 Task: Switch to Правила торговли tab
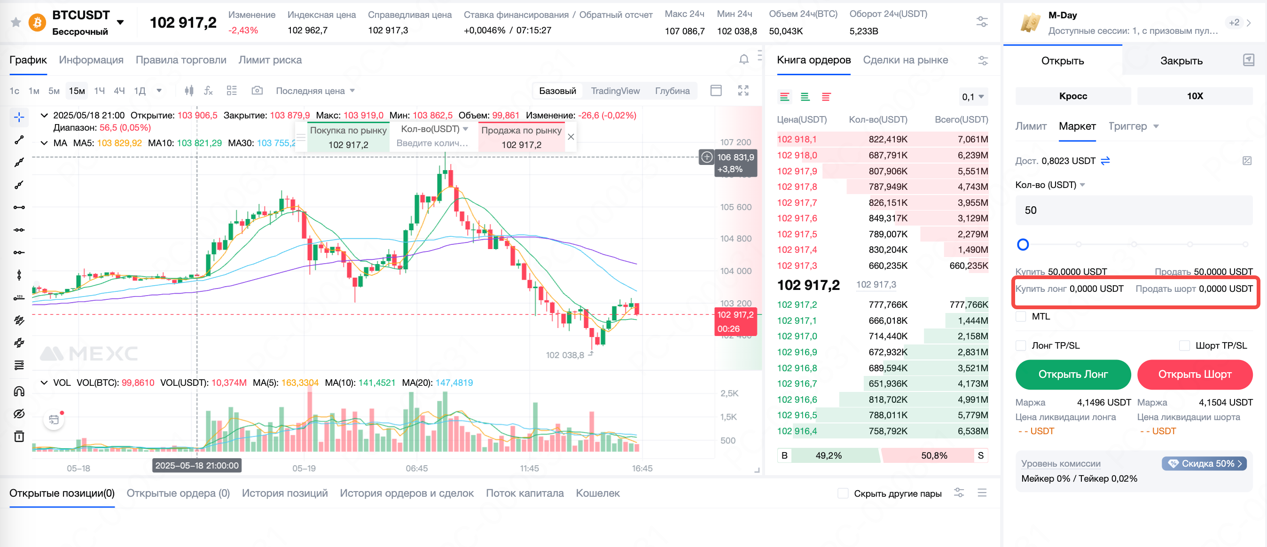180,60
